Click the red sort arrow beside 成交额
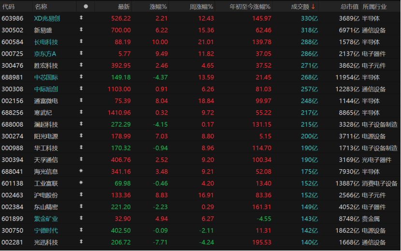The width and height of the screenshot is (401, 251). pos(313,7)
